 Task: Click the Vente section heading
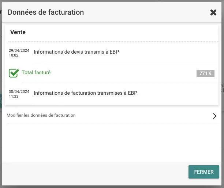tap(18, 32)
